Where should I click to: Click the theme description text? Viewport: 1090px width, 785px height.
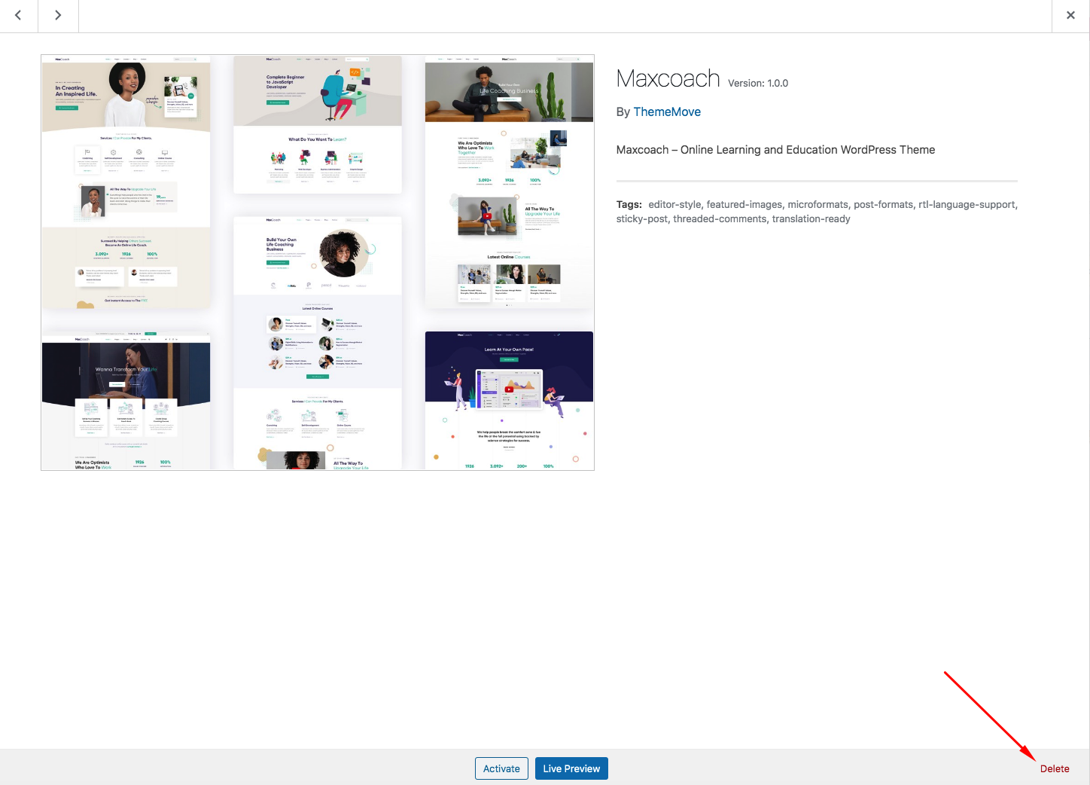pyautogui.click(x=775, y=150)
